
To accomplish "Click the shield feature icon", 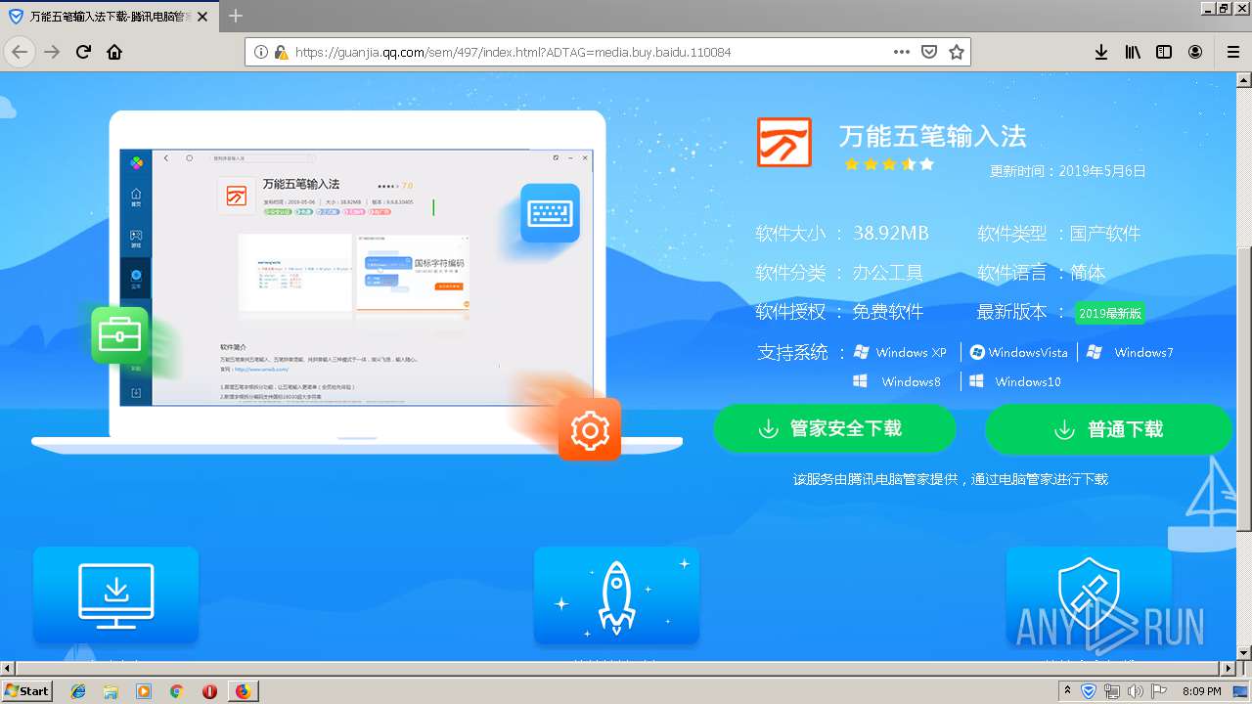I will pos(1089,595).
